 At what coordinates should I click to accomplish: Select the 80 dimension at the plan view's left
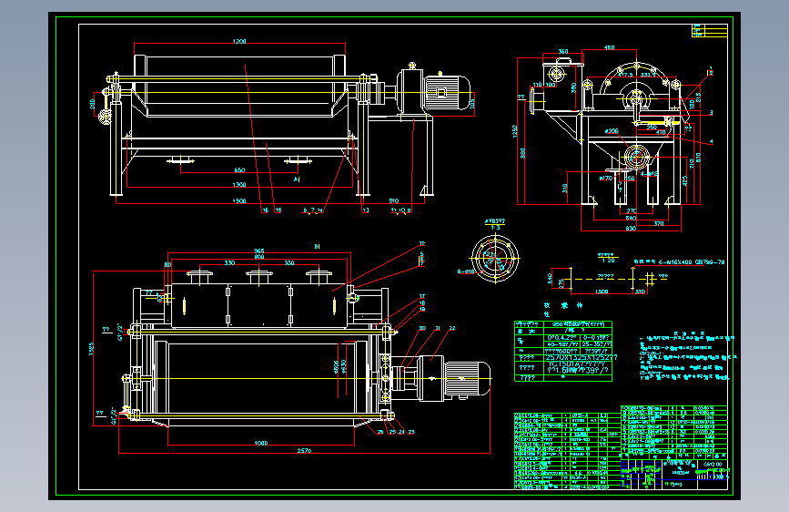(x=167, y=264)
